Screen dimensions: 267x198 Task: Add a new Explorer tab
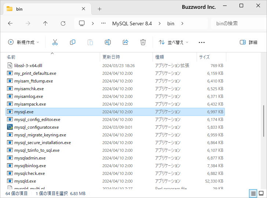(100, 9)
